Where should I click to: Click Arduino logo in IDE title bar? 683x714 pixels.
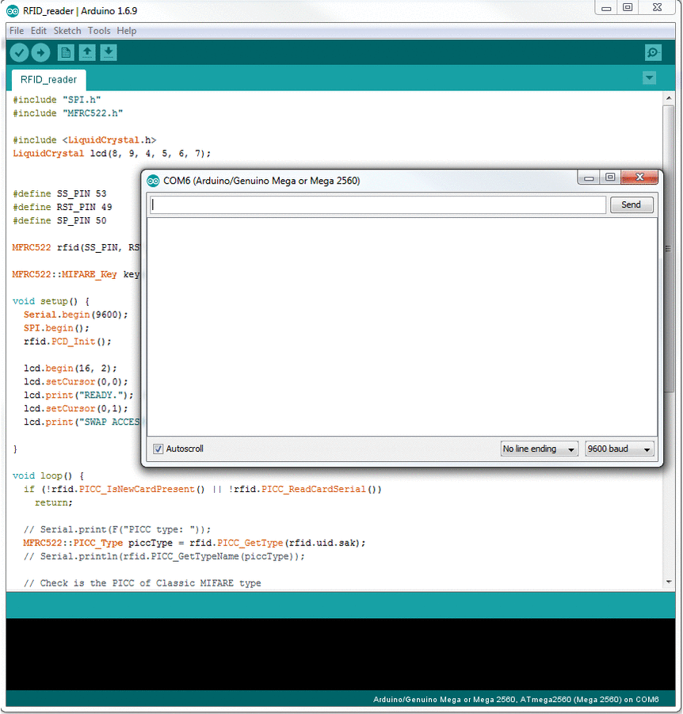coord(13,11)
